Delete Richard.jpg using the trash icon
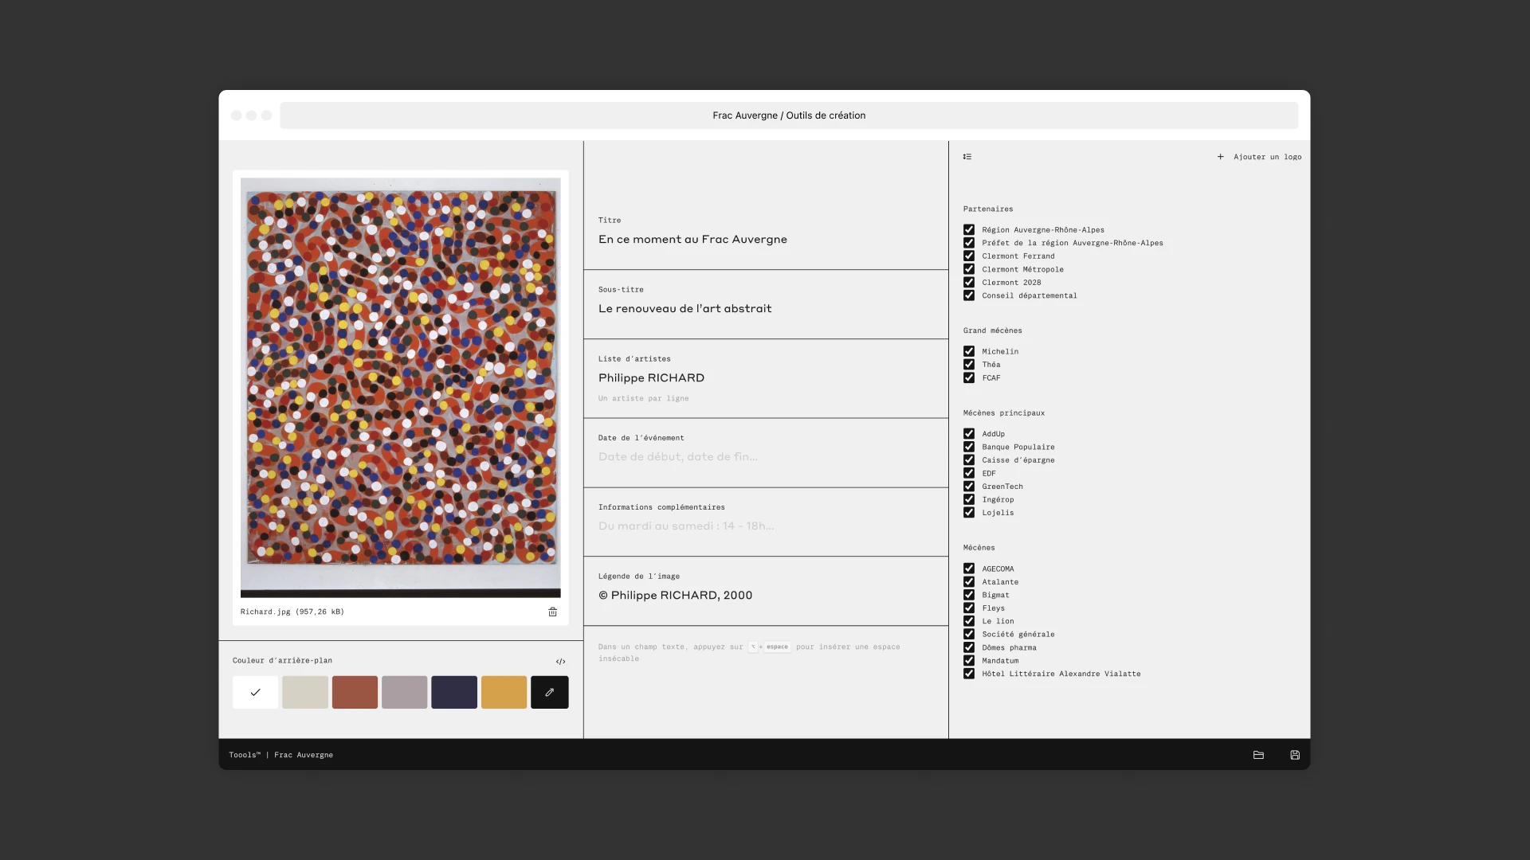1530x860 pixels. pyautogui.click(x=552, y=612)
